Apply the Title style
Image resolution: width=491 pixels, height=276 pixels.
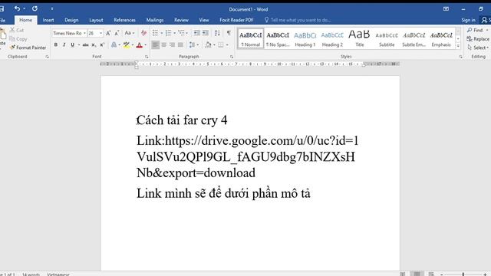[x=360, y=39]
